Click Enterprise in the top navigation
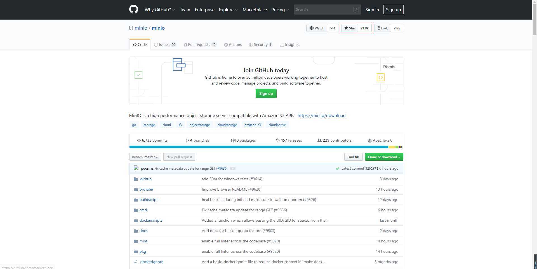This screenshot has width=537, height=269. click(204, 10)
